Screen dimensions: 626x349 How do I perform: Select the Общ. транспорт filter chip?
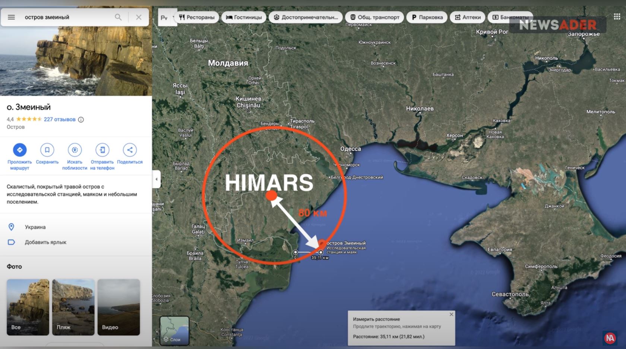(375, 17)
